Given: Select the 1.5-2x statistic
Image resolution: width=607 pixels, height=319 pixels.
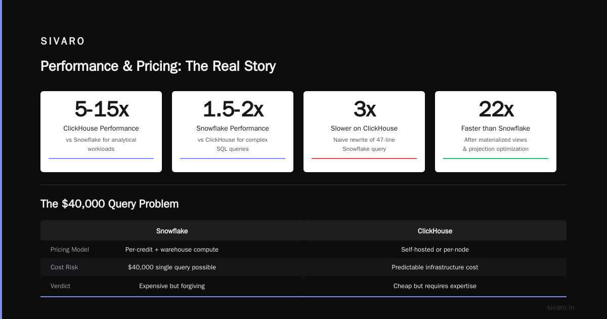Looking at the screenshot, I should 233,109.
